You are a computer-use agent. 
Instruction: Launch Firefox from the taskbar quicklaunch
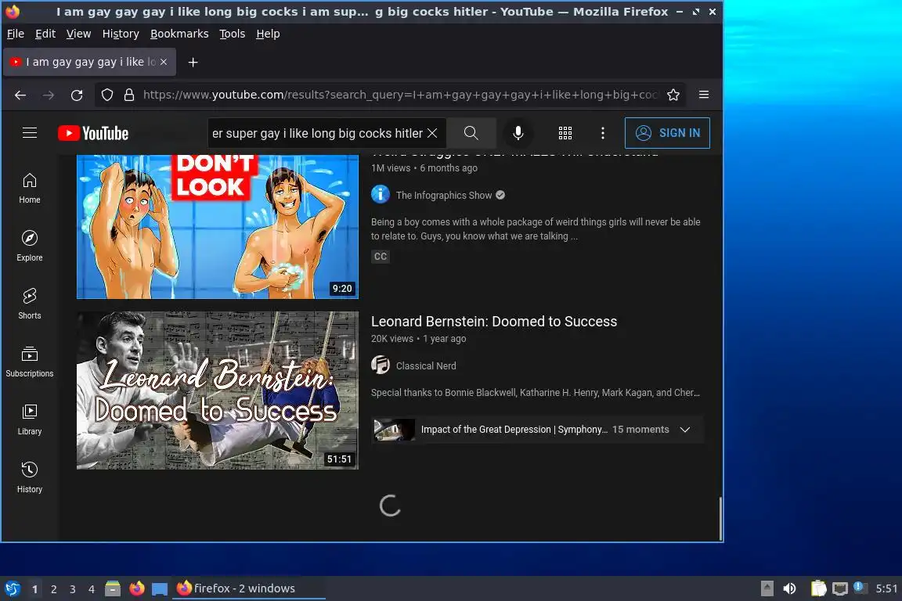point(137,588)
